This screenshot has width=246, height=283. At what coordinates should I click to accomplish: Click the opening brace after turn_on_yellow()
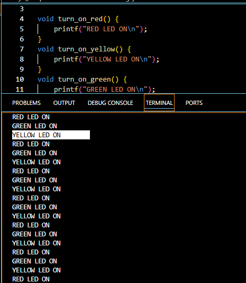129,49
